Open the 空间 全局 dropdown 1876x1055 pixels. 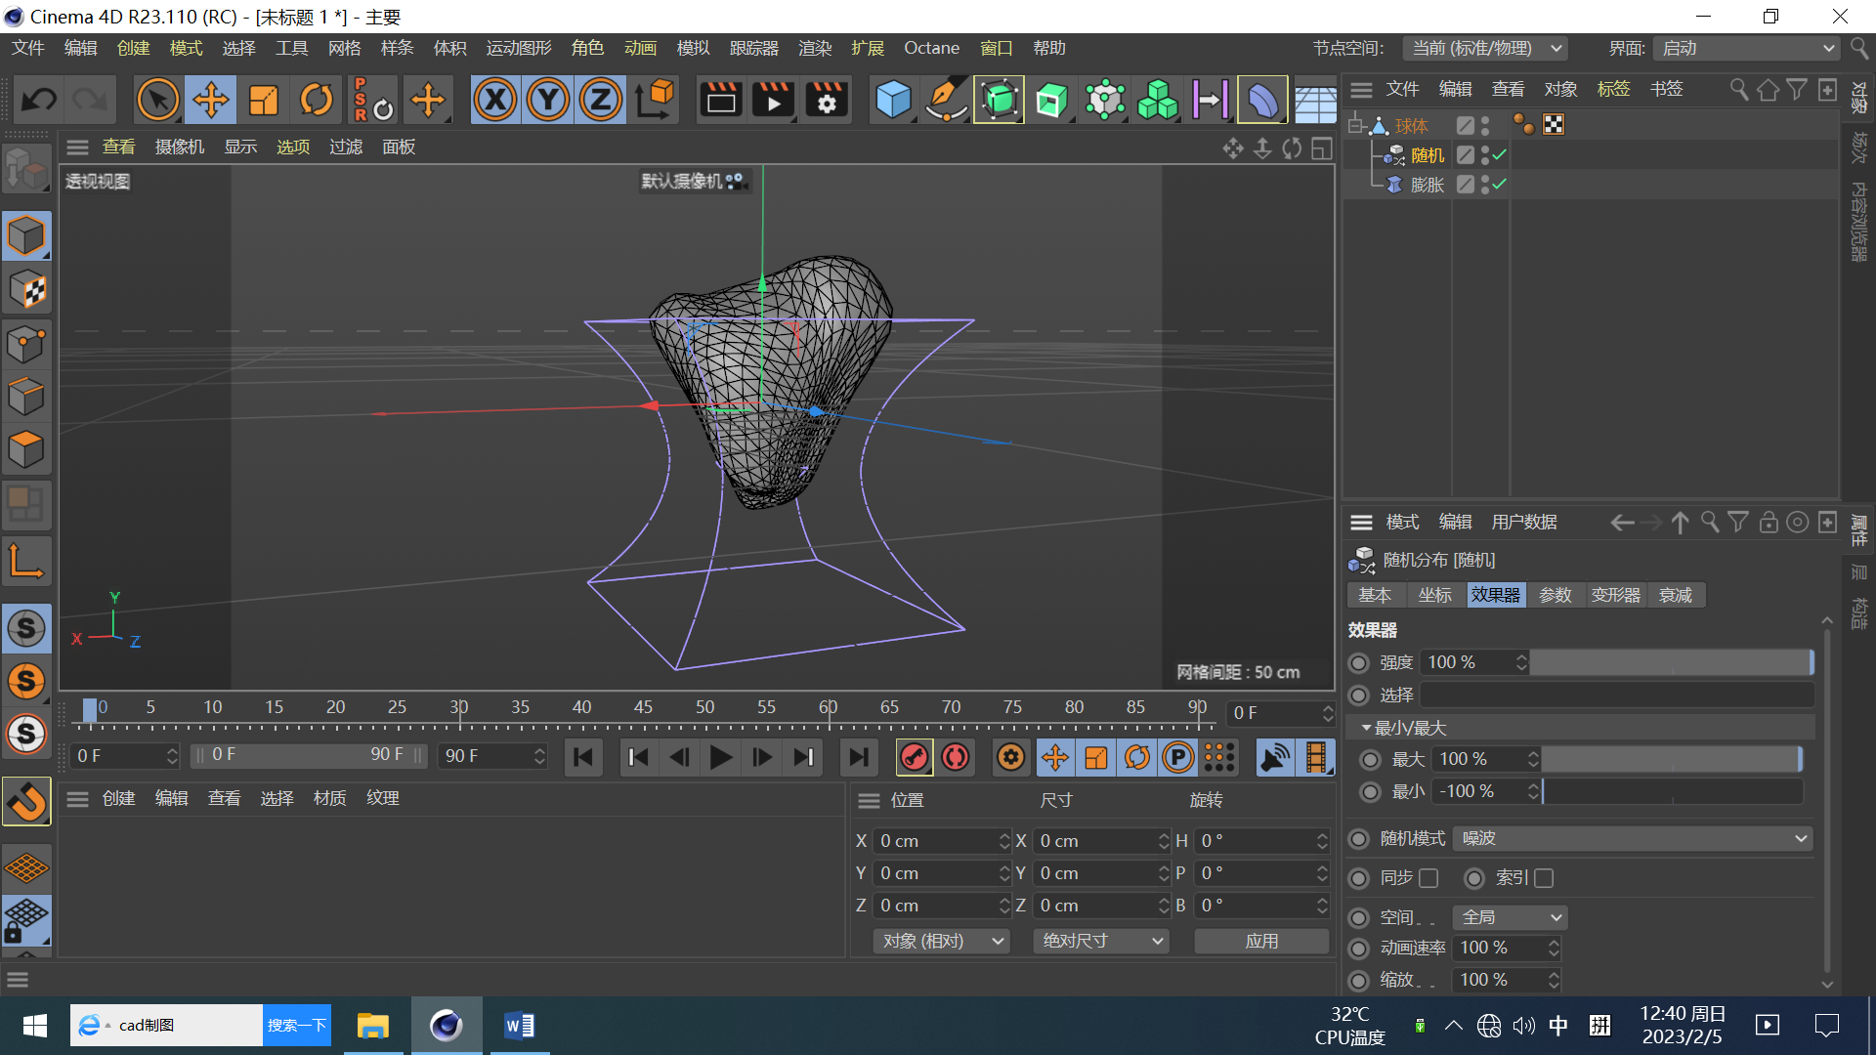pyautogui.click(x=1511, y=917)
